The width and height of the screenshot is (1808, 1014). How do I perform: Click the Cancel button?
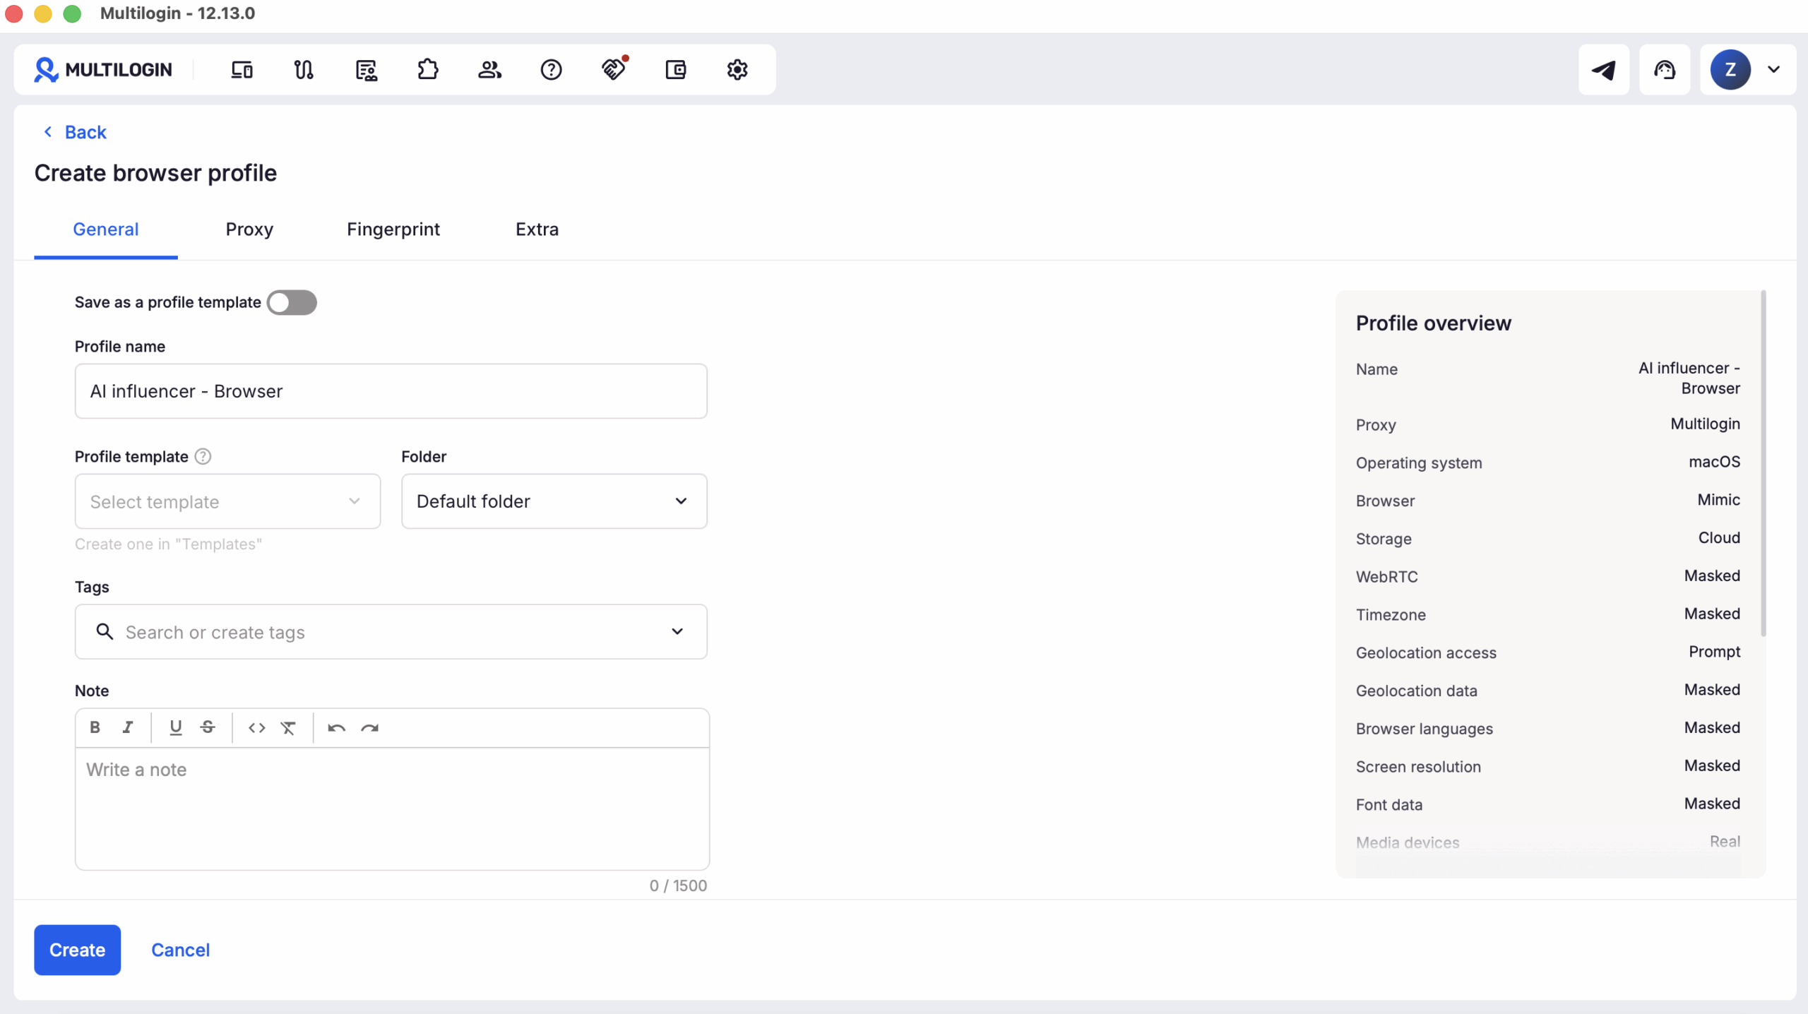point(180,950)
